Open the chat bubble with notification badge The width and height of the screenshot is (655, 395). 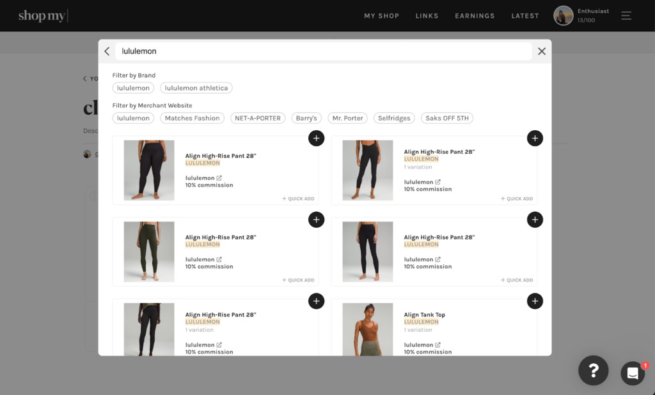click(633, 374)
